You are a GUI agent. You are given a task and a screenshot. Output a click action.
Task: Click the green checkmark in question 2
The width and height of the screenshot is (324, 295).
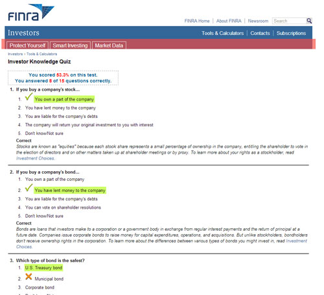[29, 188]
